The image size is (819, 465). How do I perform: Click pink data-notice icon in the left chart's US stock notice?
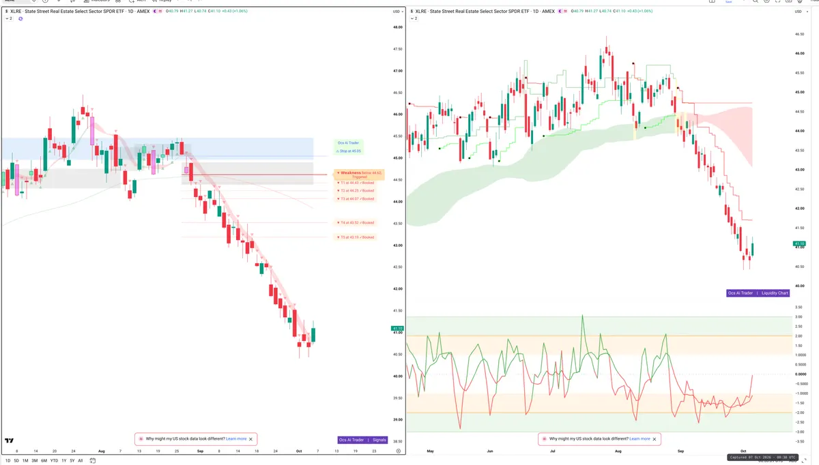(141, 439)
